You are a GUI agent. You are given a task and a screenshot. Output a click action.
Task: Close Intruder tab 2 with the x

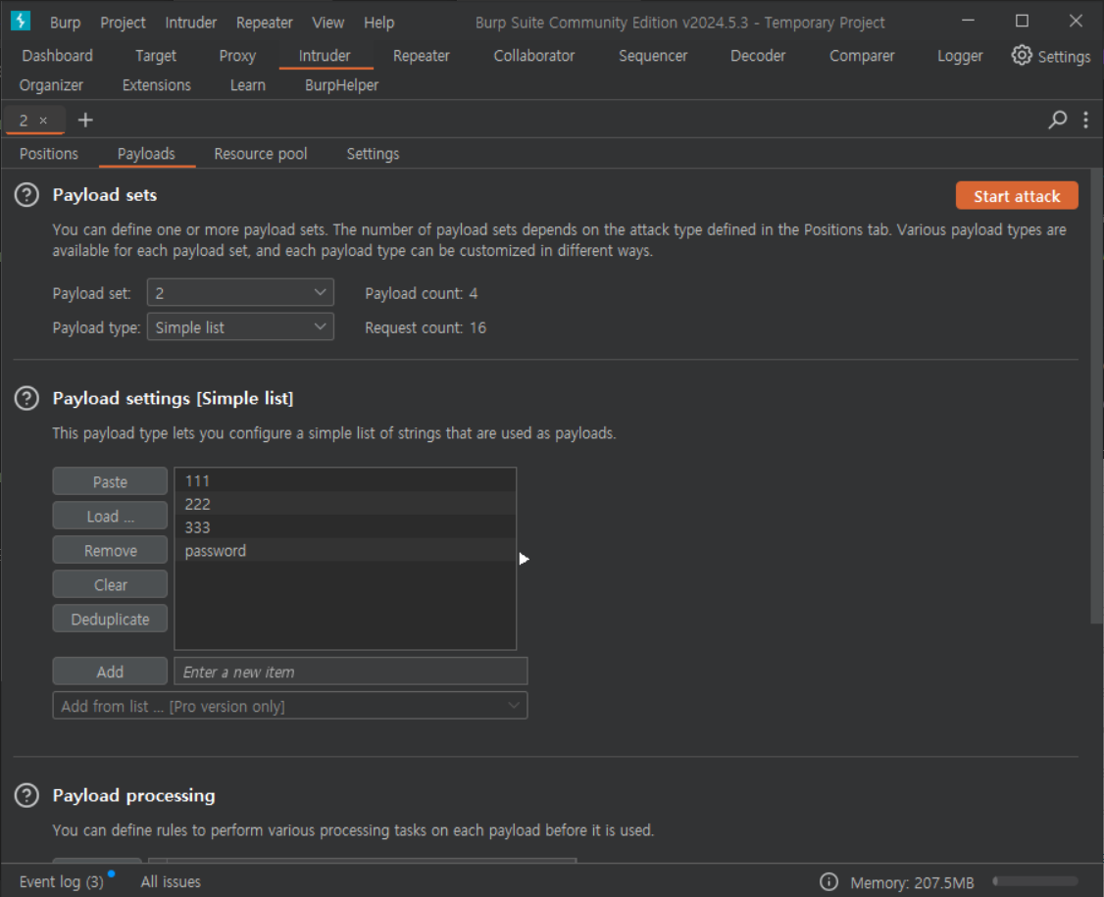point(44,121)
